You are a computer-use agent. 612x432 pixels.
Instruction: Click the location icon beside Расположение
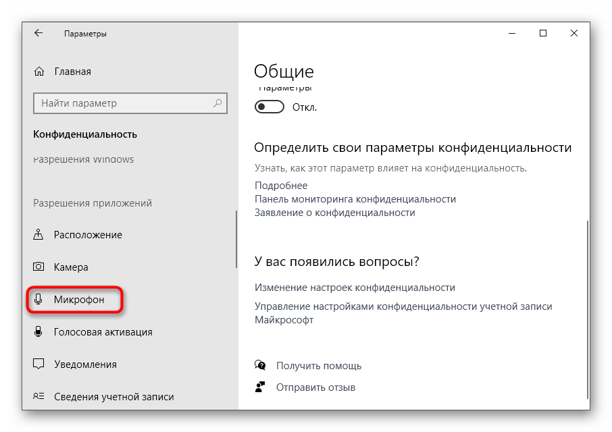click(x=39, y=235)
